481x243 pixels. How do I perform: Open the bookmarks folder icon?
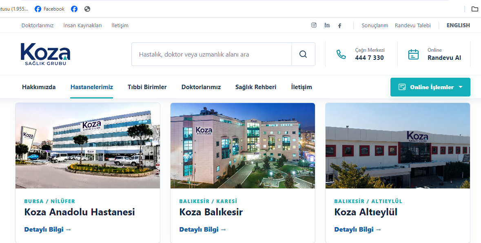click(474, 9)
